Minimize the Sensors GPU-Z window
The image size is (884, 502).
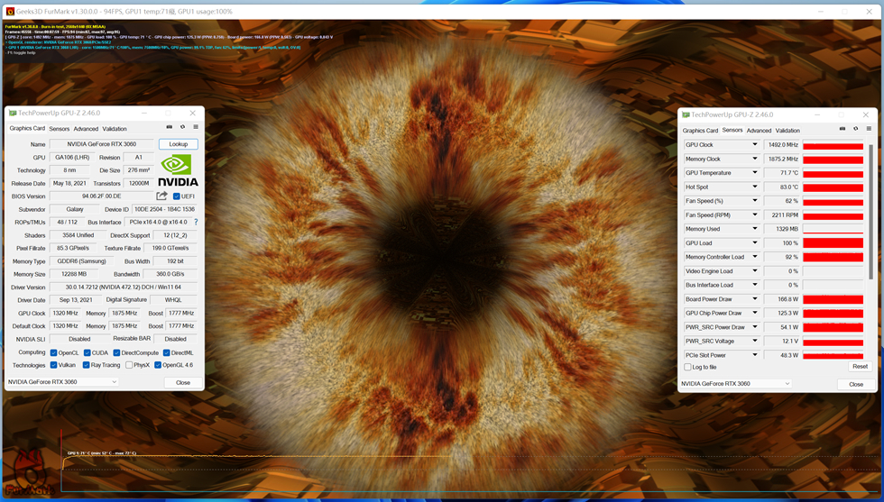(817, 114)
